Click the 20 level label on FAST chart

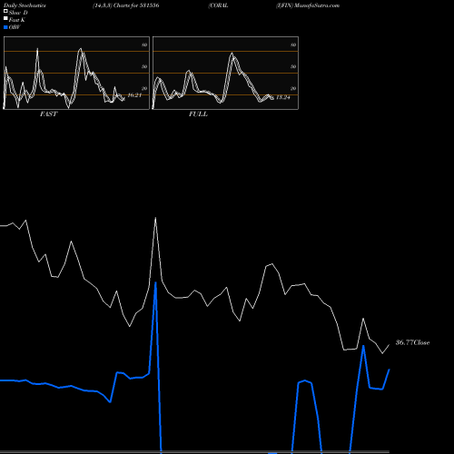pyautogui.click(x=144, y=88)
